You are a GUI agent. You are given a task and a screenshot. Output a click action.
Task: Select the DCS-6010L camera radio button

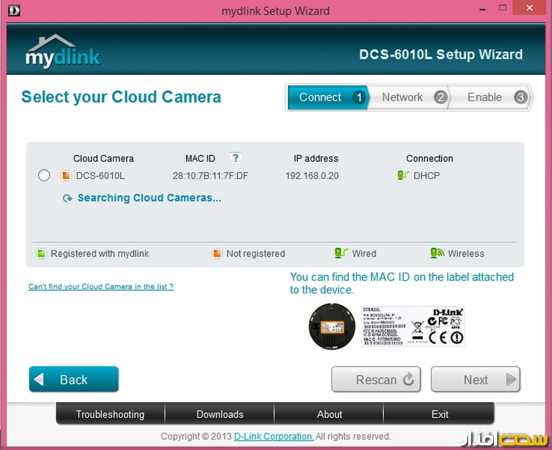click(44, 176)
